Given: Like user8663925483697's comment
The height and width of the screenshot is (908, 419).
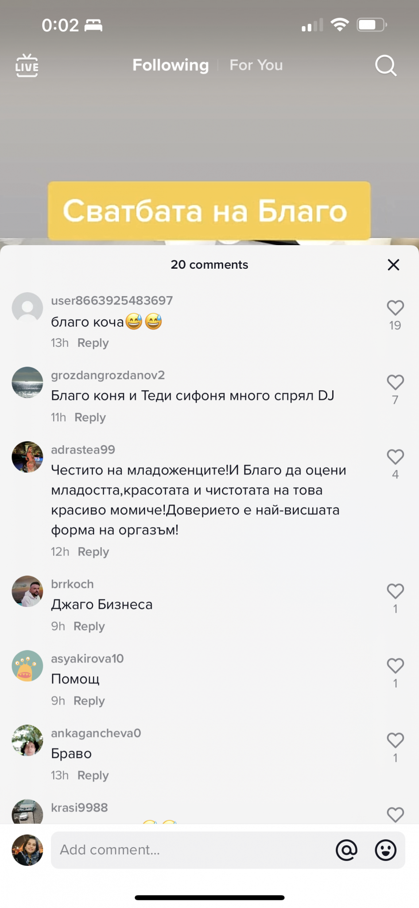Looking at the screenshot, I should 395,308.
